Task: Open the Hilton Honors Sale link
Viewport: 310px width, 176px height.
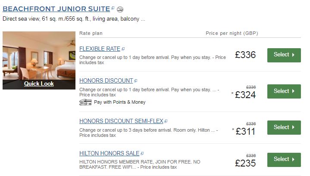Action: click(x=110, y=153)
